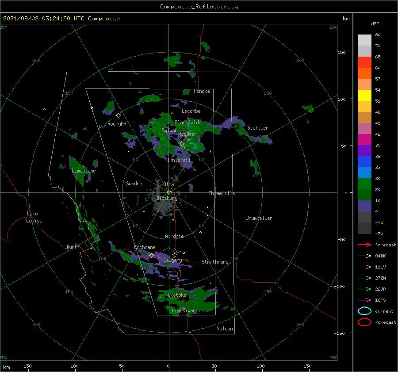Select the yellow diamond marker below RedDeer

click(182, 144)
